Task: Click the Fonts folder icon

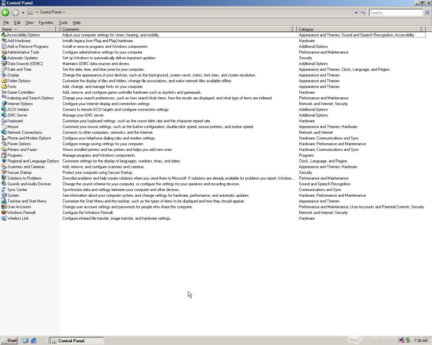Action: (4, 87)
